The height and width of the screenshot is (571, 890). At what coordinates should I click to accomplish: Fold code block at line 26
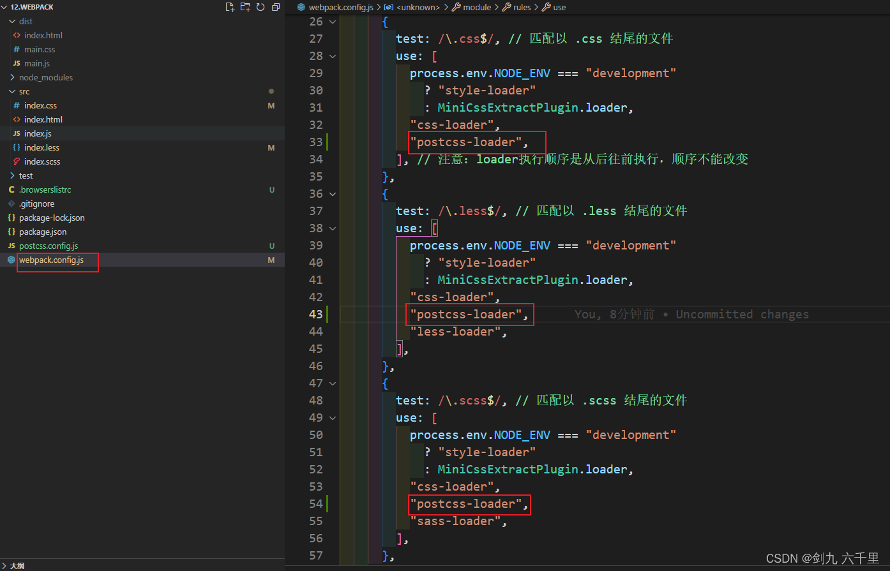coord(333,22)
